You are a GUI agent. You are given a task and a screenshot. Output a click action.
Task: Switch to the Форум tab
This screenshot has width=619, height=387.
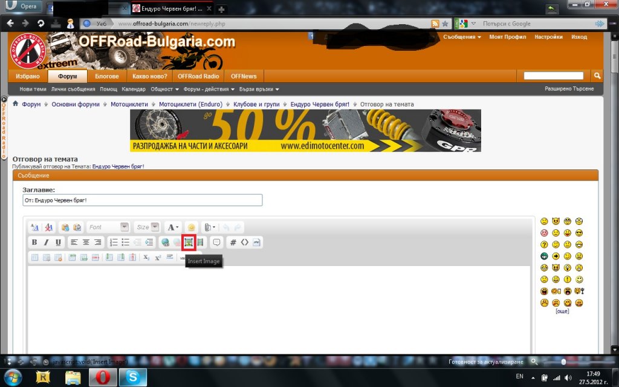pyautogui.click(x=68, y=76)
